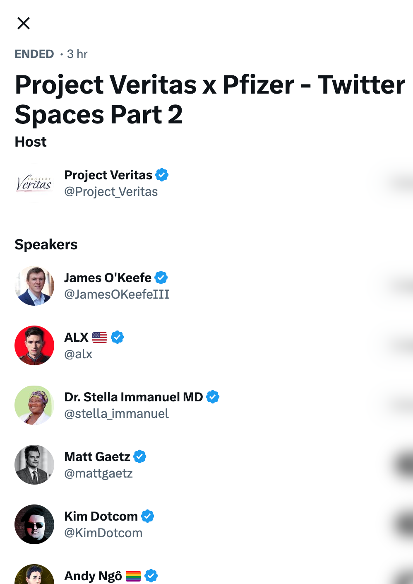Open @JamesOKeefeIII handle link
413x584 pixels.
[117, 294]
